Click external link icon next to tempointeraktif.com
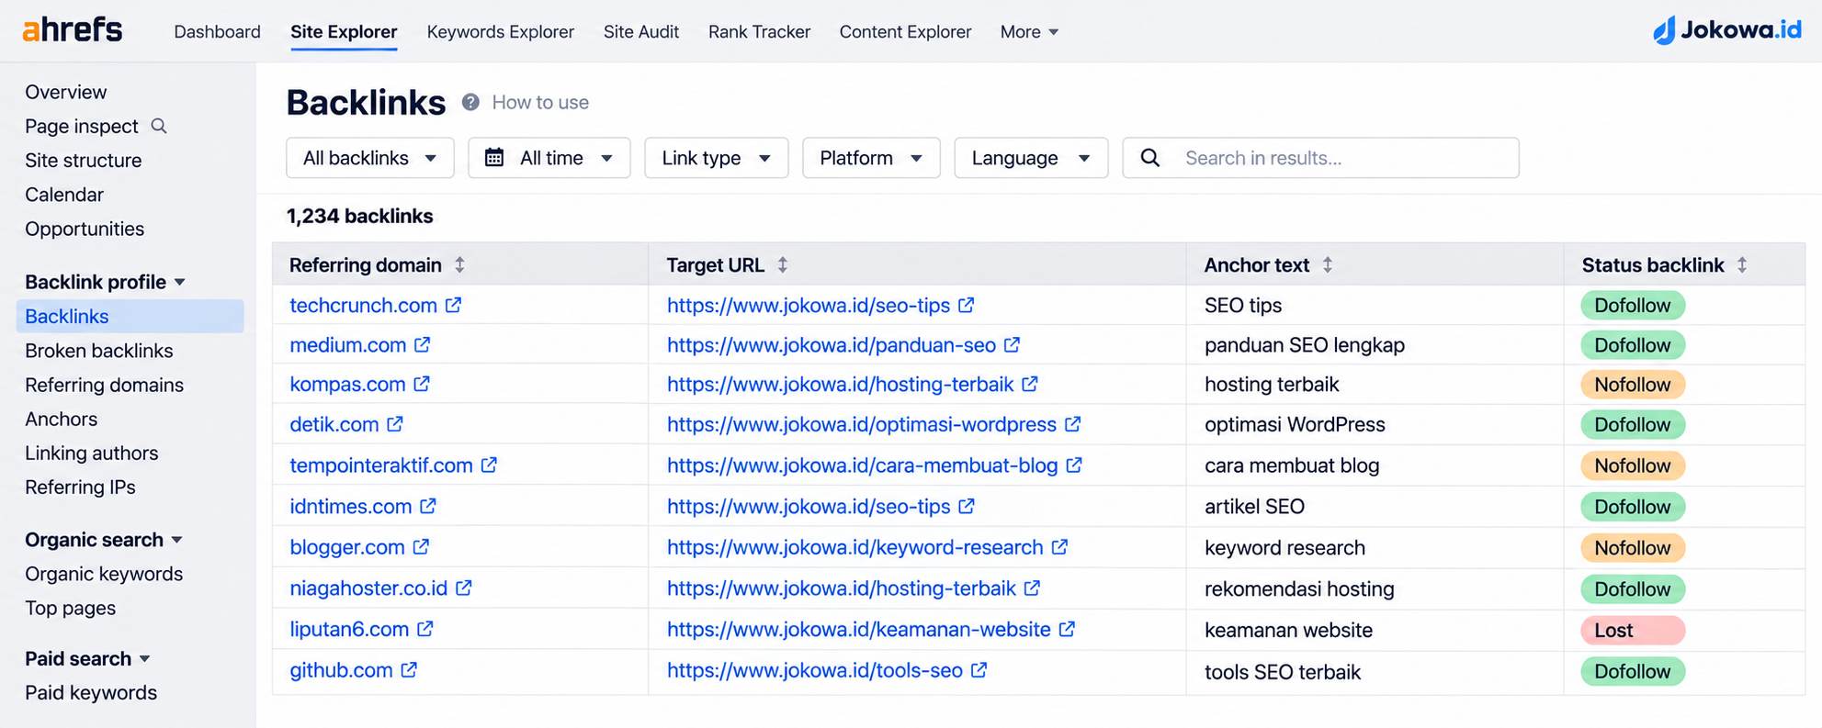 [489, 465]
